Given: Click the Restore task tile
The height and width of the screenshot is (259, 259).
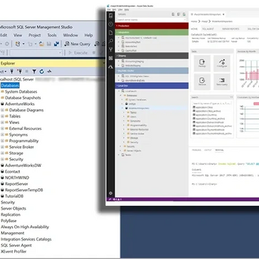Looking at the screenshot, I should point(202,82).
